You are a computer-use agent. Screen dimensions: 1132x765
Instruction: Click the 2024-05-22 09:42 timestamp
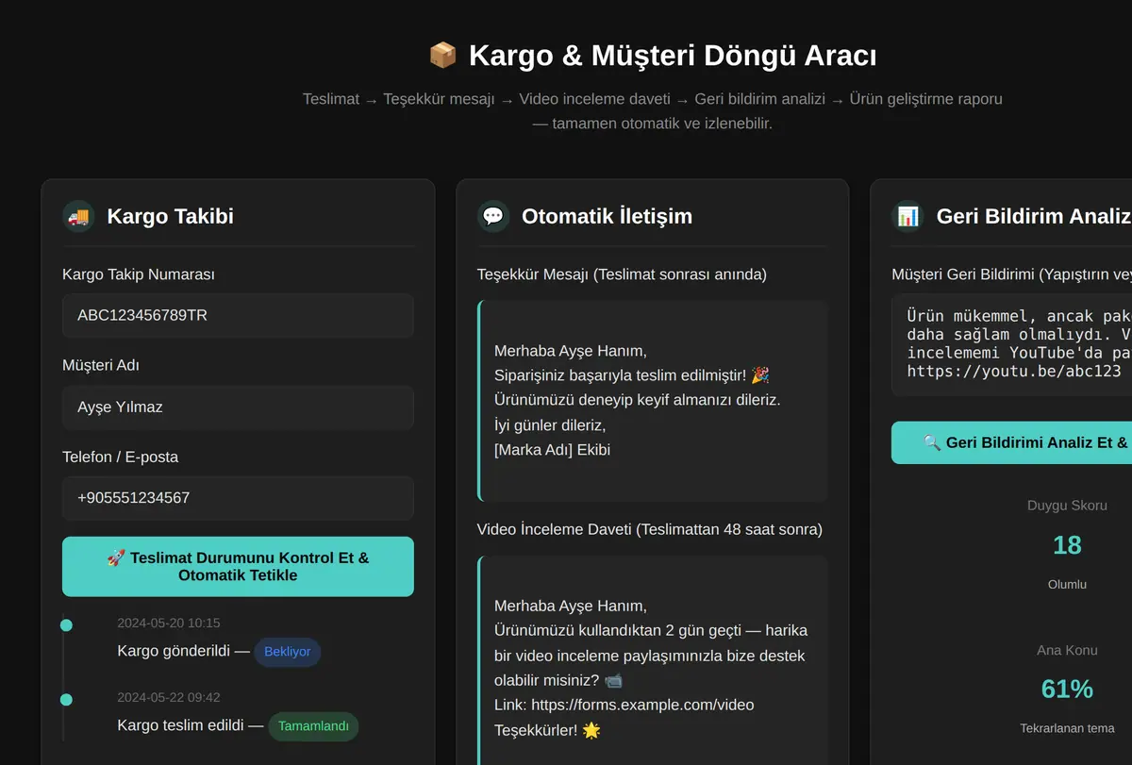(169, 698)
